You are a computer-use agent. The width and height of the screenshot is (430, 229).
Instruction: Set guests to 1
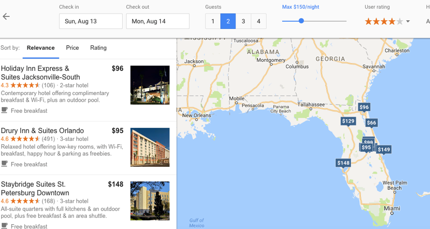(213, 21)
